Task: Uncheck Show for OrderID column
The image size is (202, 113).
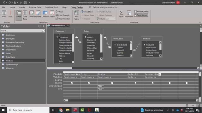Action: coord(135,83)
